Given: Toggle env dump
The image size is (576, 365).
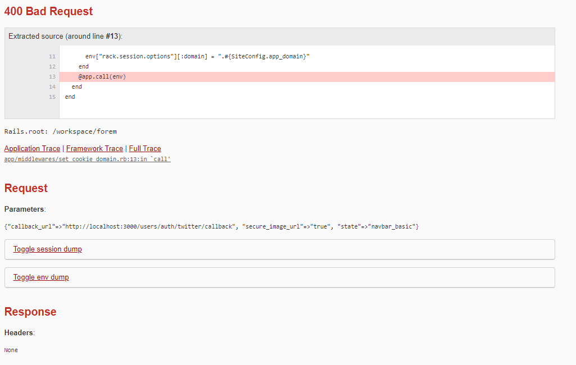Looking at the screenshot, I should pos(41,277).
